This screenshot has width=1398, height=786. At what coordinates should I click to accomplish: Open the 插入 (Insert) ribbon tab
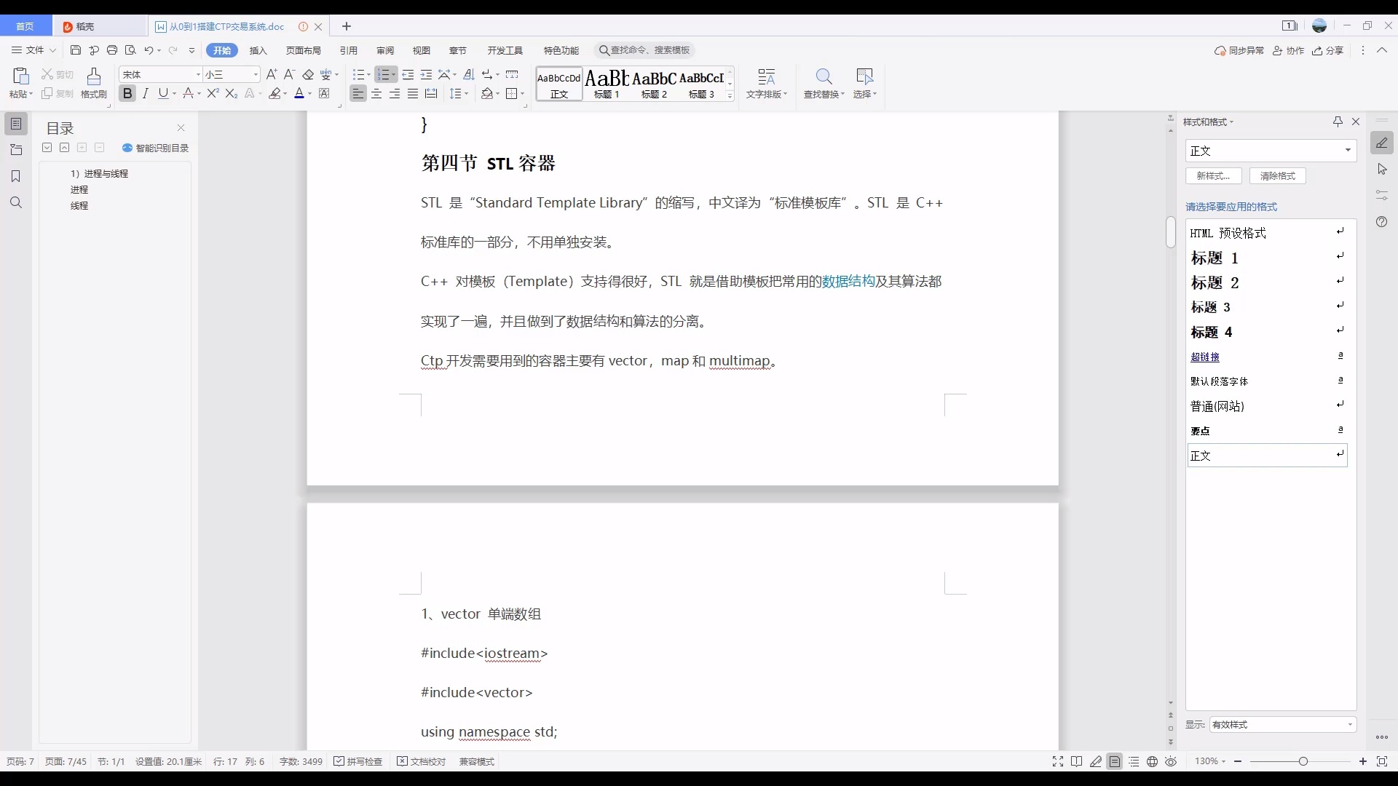pos(258,50)
